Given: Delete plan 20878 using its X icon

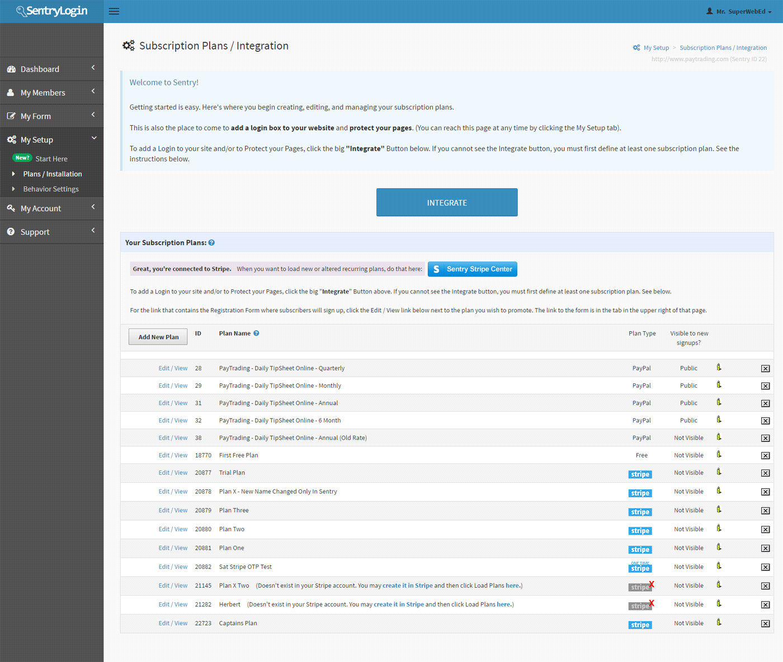Looking at the screenshot, I should click(x=766, y=492).
